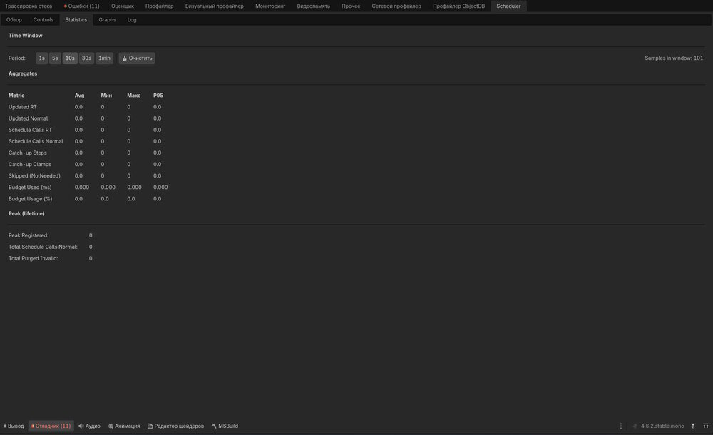The image size is (713, 435).
Task: Switch to Трассировка стека tab
Action: (x=29, y=6)
